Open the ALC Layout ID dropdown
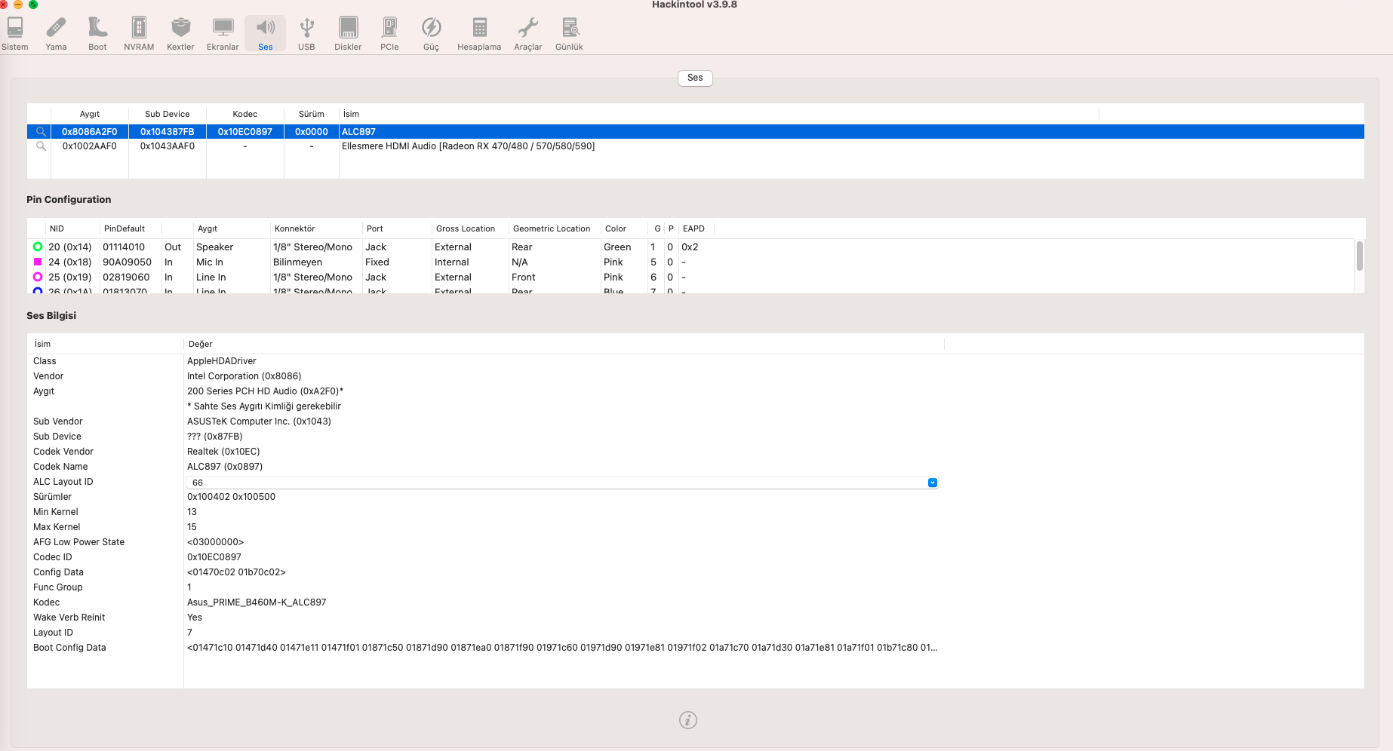The width and height of the screenshot is (1393, 751). [933, 483]
